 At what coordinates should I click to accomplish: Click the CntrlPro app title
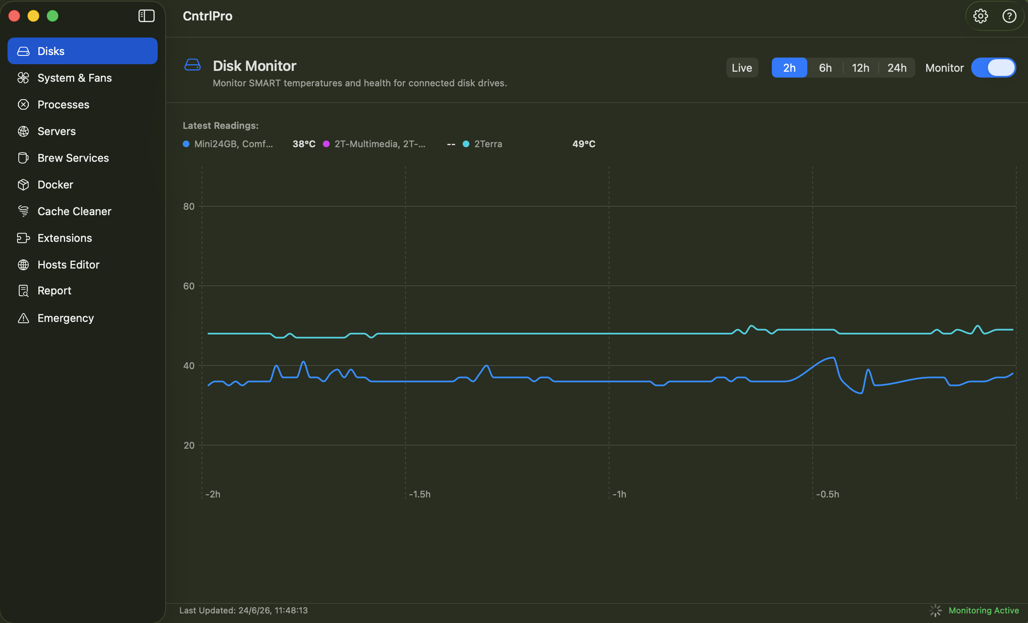pyautogui.click(x=208, y=16)
